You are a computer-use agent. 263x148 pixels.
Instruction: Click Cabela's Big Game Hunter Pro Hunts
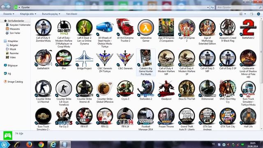click(x=146, y=62)
